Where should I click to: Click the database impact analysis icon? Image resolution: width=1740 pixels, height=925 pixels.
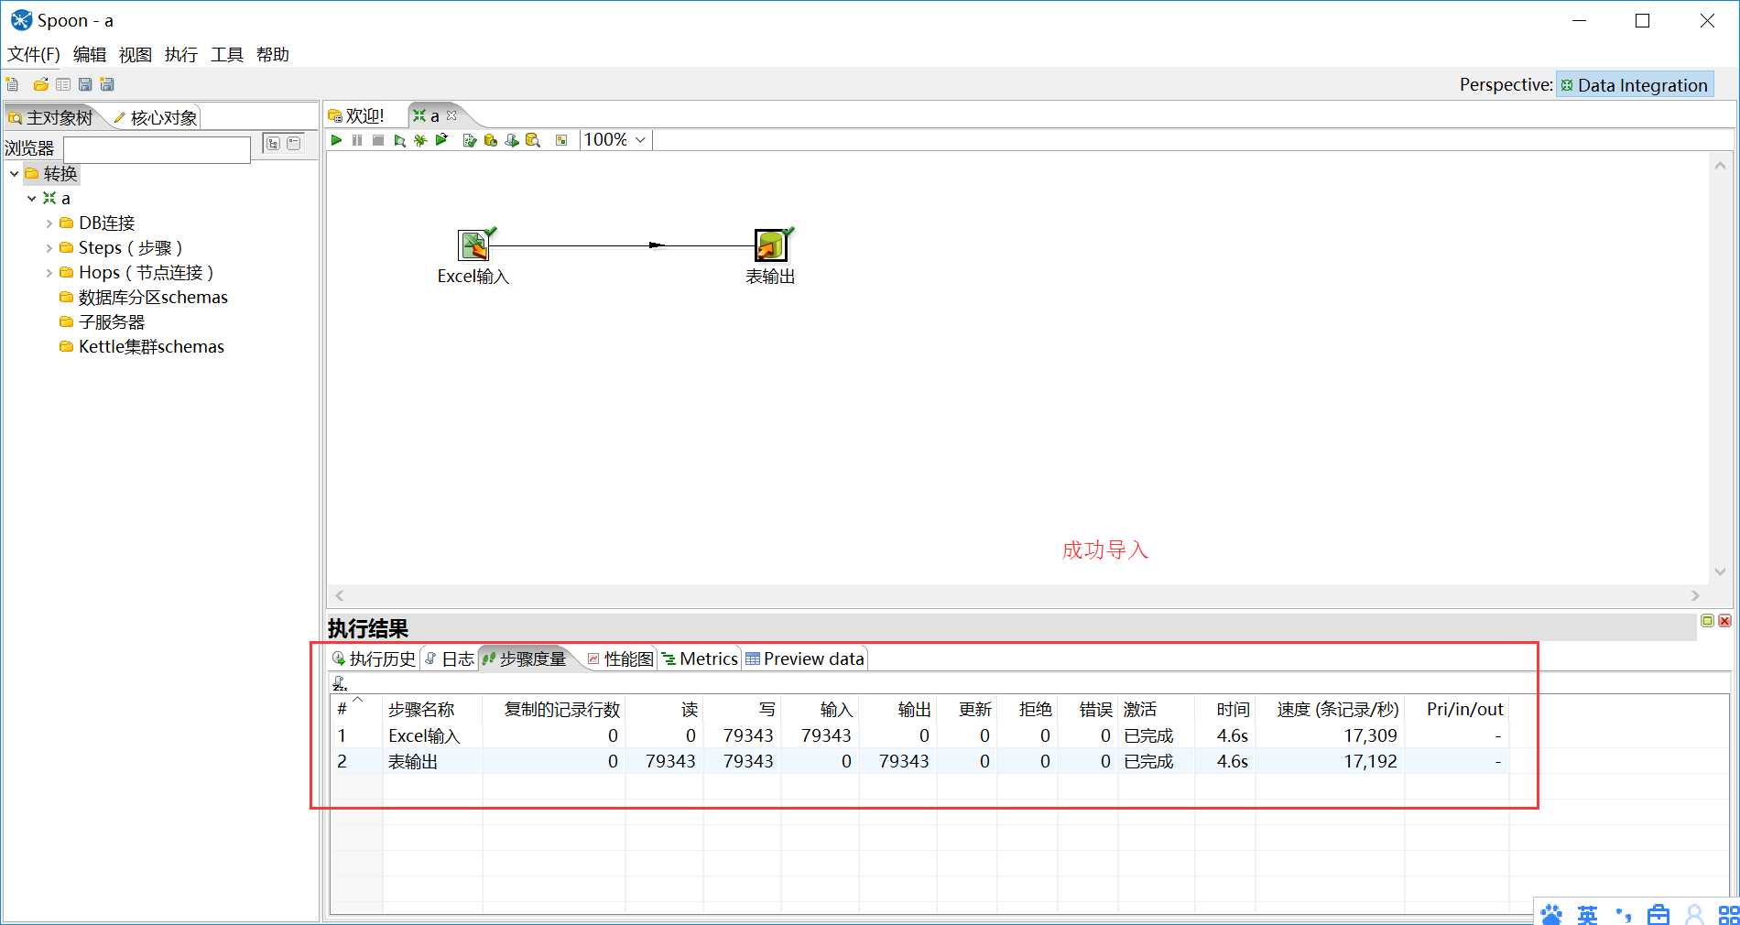pos(491,140)
